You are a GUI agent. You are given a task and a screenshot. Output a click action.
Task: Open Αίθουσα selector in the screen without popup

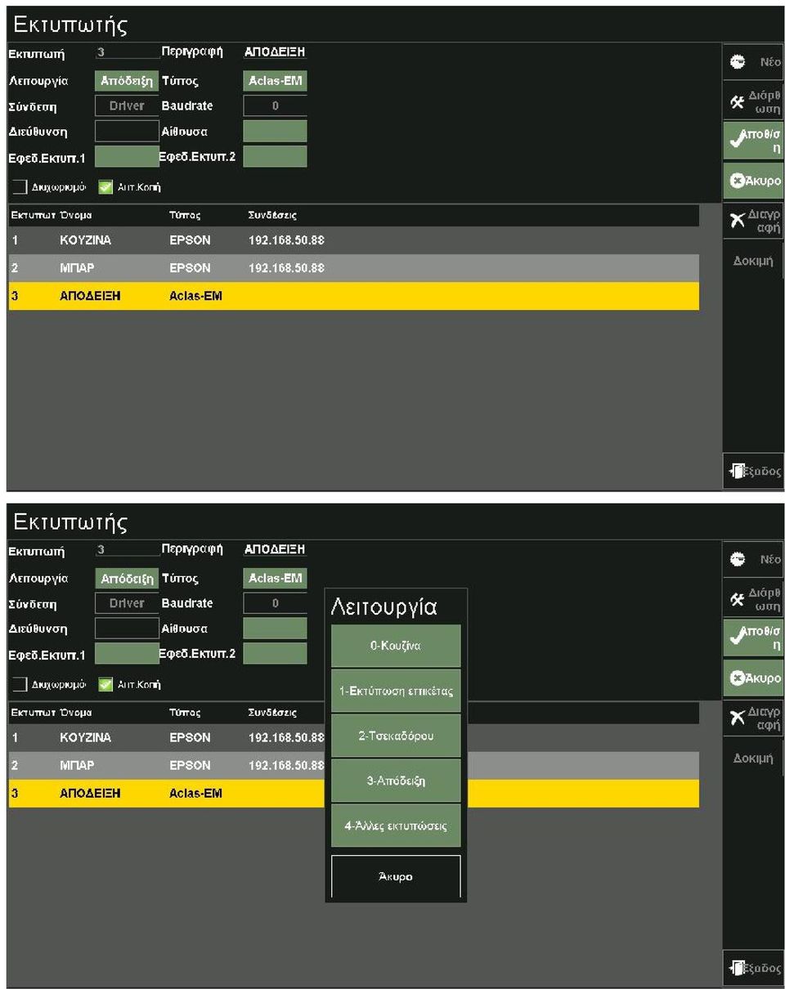[276, 131]
